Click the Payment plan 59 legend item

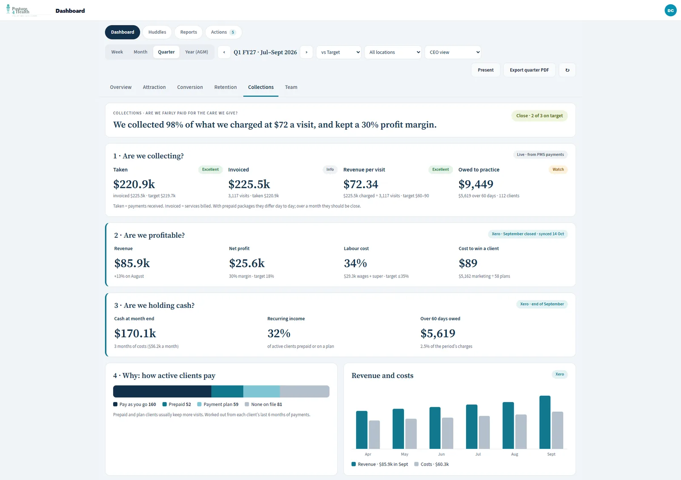[217, 404]
